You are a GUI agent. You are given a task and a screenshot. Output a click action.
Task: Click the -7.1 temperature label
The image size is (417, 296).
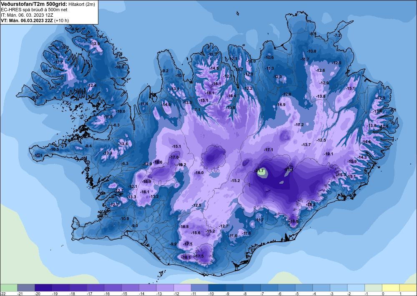(x=197, y=110)
